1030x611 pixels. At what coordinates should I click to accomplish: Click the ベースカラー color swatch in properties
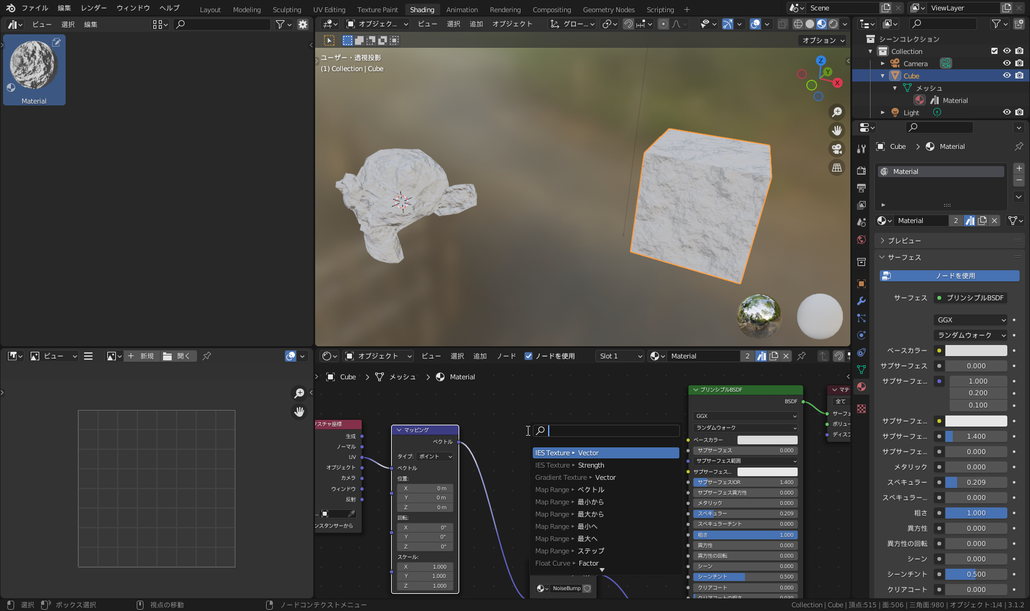coord(975,351)
